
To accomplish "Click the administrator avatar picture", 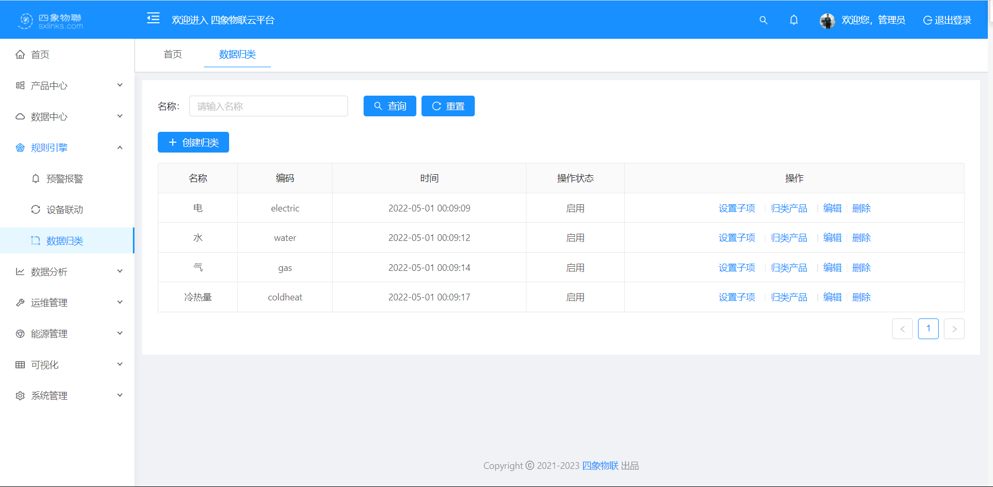I will (x=827, y=21).
